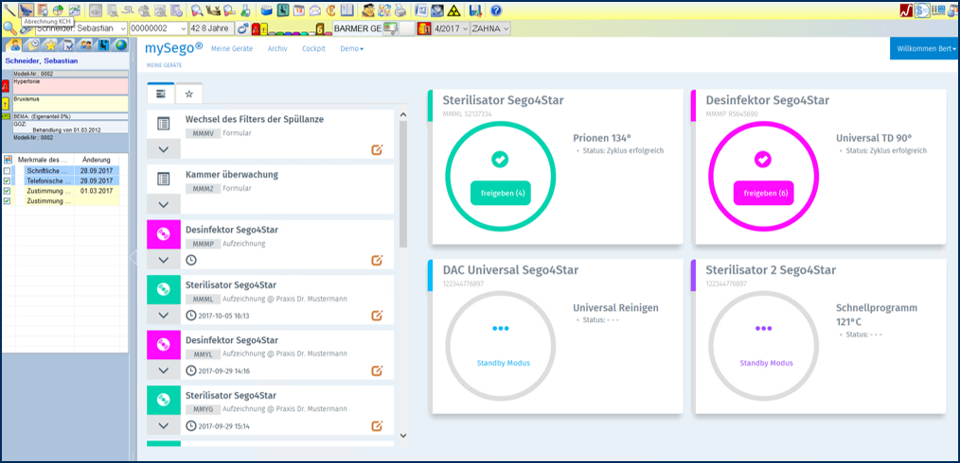
Task: Open the Archiv menu item
Action: point(277,48)
